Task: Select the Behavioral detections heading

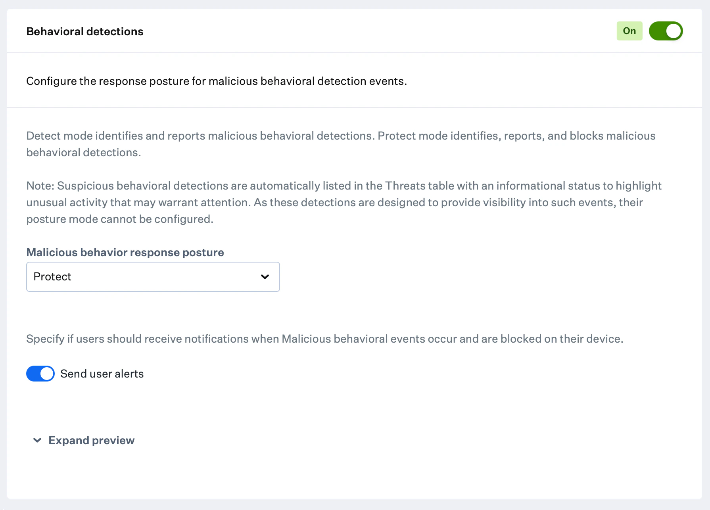Action: click(84, 31)
